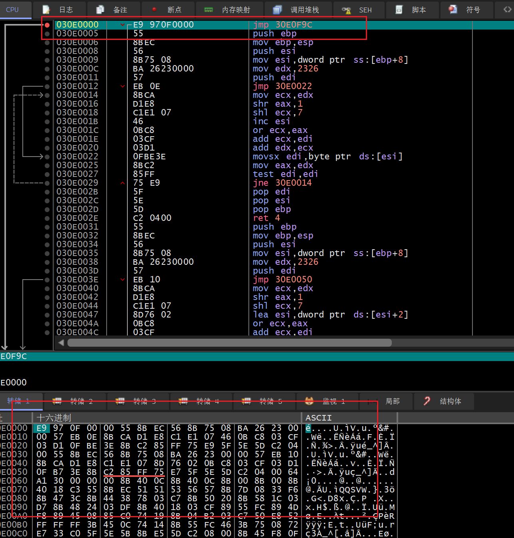This screenshot has width=514, height=538.
Task: Click the disassembly scrollbar left arrow
Action: (x=61, y=343)
